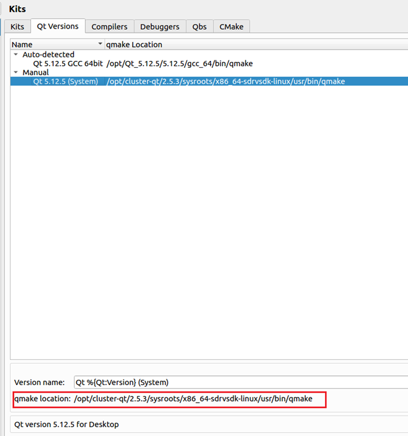Click the 'Qt version 5.12.5 for Desktop' text

tap(67, 424)
